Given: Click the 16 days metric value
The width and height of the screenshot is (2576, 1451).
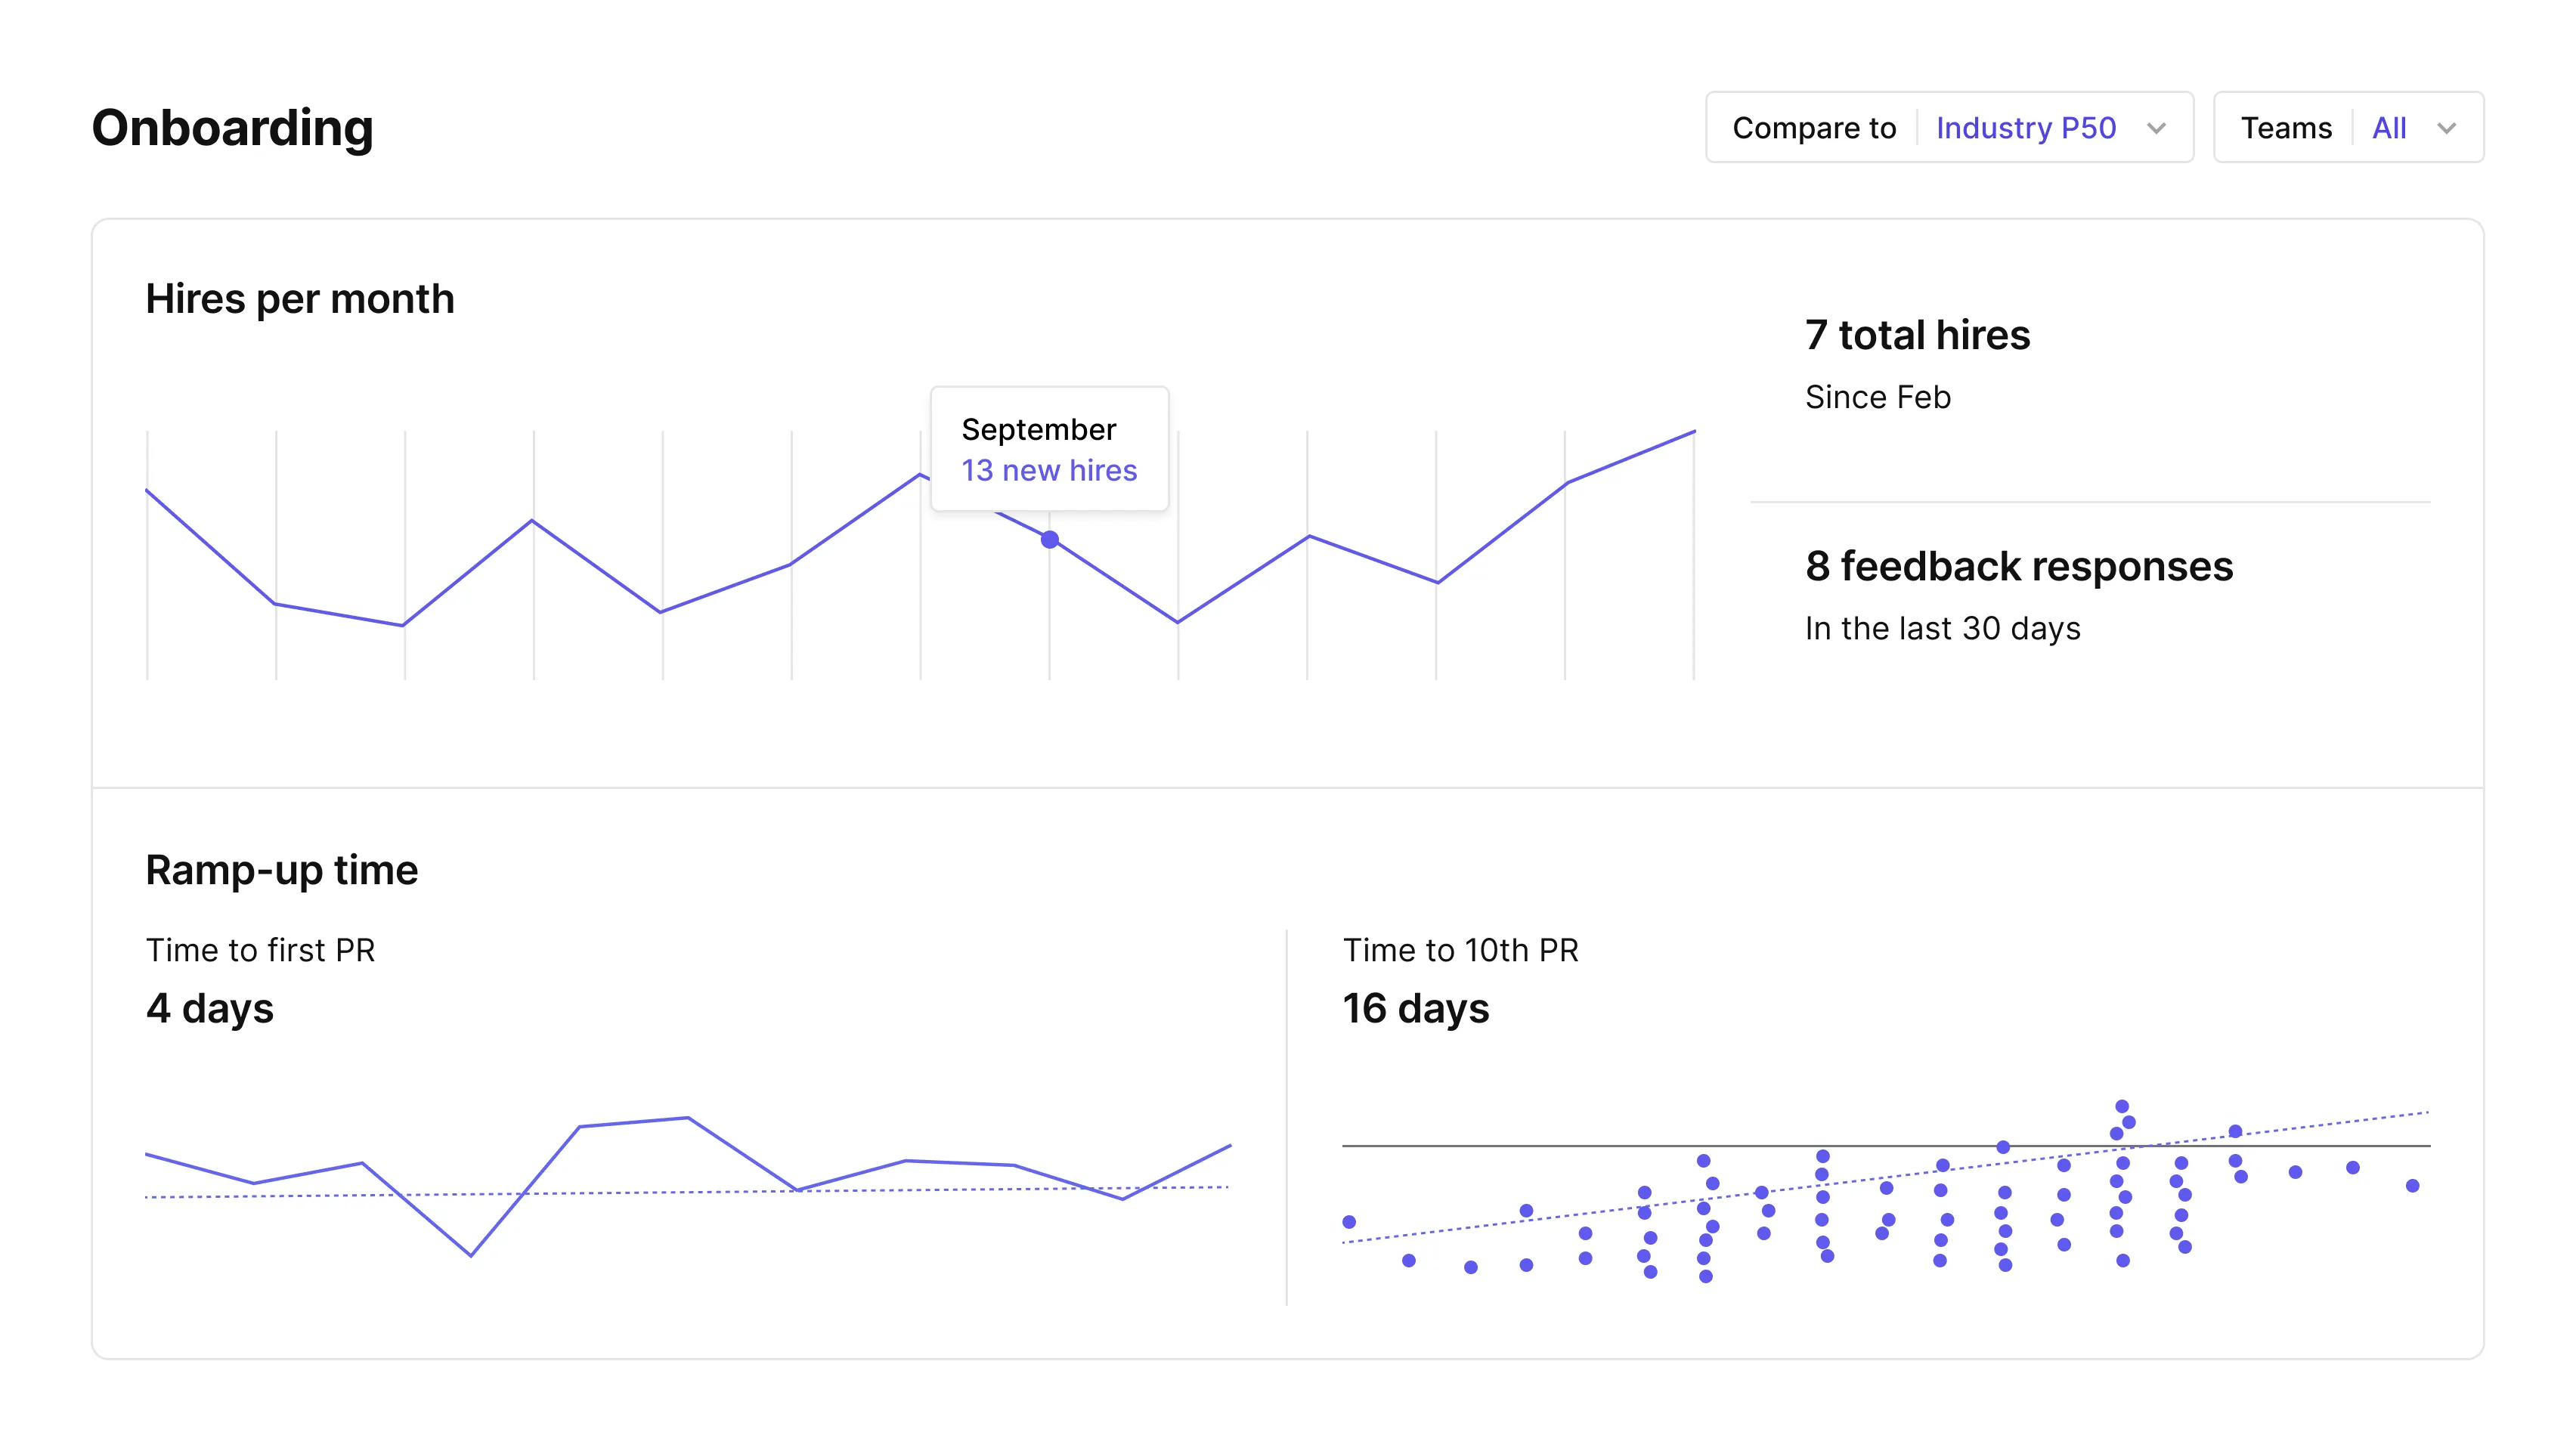Looking at the screenshot, I should (x=1415, y=1008).
